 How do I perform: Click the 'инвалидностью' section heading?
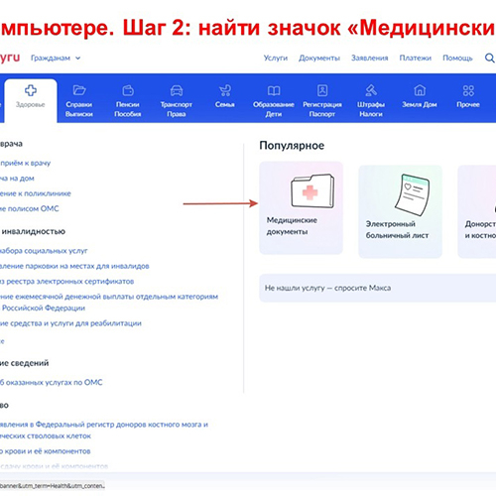(33, 231)
